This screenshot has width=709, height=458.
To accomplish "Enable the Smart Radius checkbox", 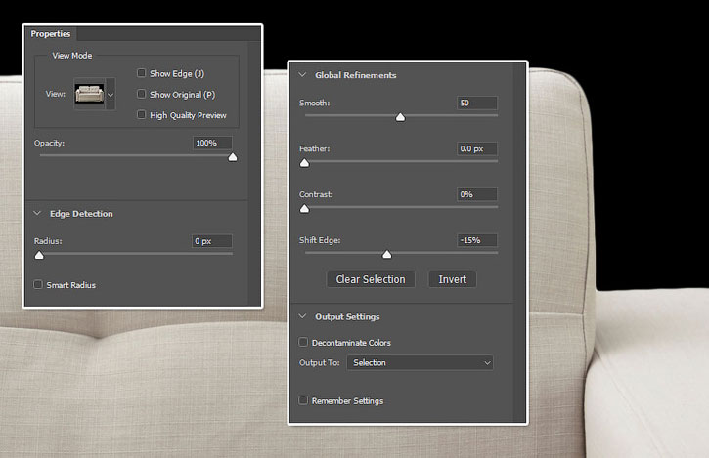I will [38, 284].
